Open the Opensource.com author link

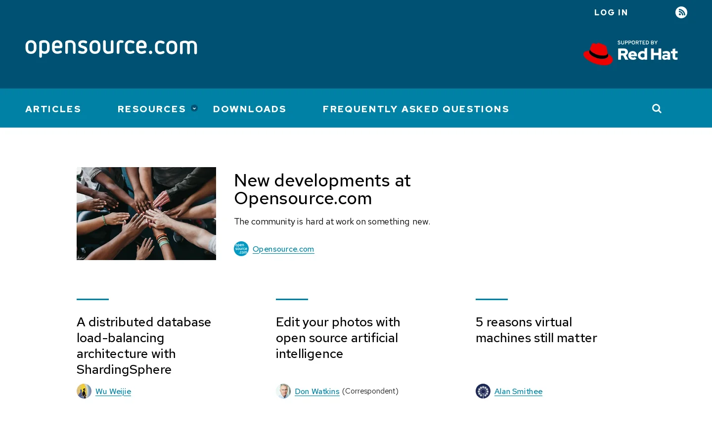283,249
